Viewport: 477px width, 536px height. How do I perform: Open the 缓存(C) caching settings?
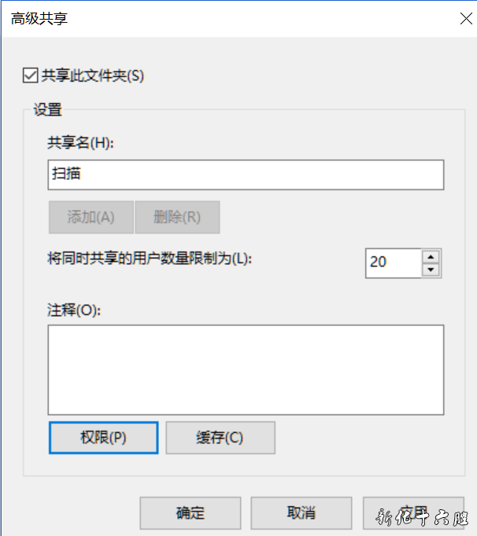(x=220, y=438)
